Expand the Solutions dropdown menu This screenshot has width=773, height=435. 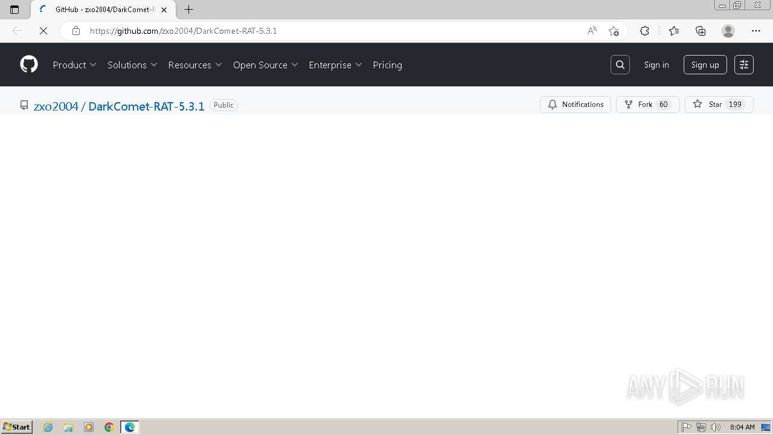132,65
